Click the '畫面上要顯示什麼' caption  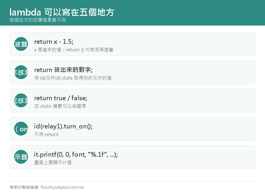pos(53,163)
